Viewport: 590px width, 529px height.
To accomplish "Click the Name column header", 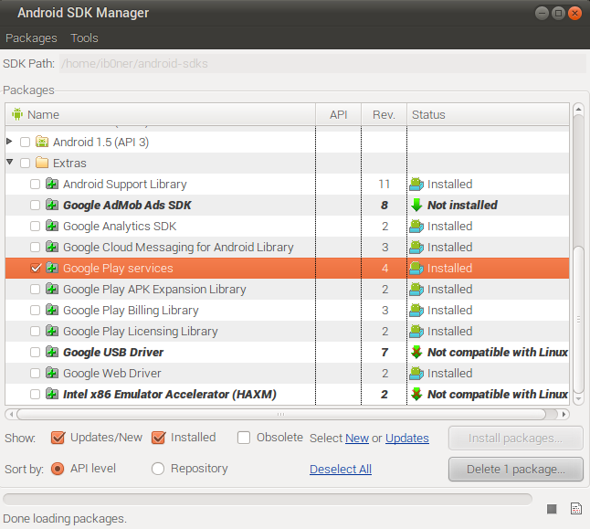I will [x=161, y=114].
